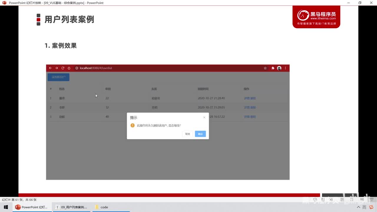The width and height of the screenshot is (377, 212).
Task: Click the age cell 40
Action: pyautogui.click(x=107, y=117)
